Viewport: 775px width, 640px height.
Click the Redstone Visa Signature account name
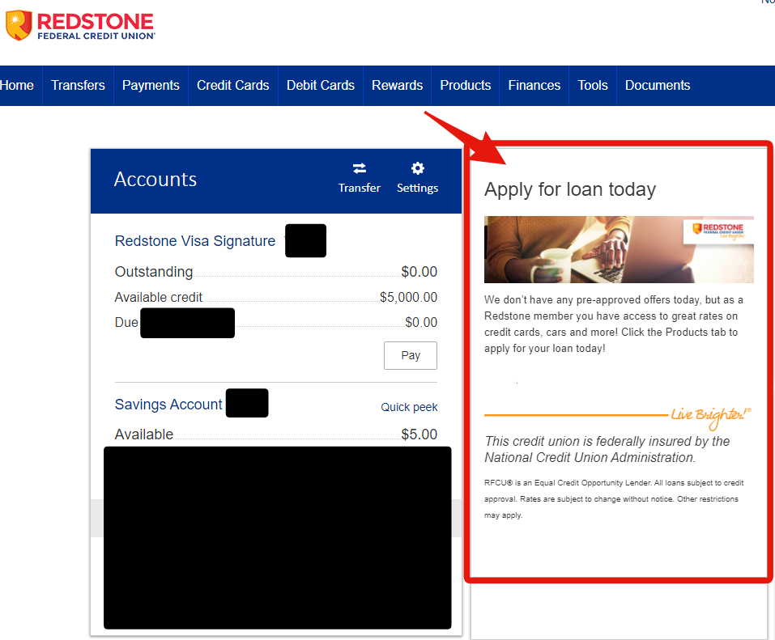click(194, 241)
